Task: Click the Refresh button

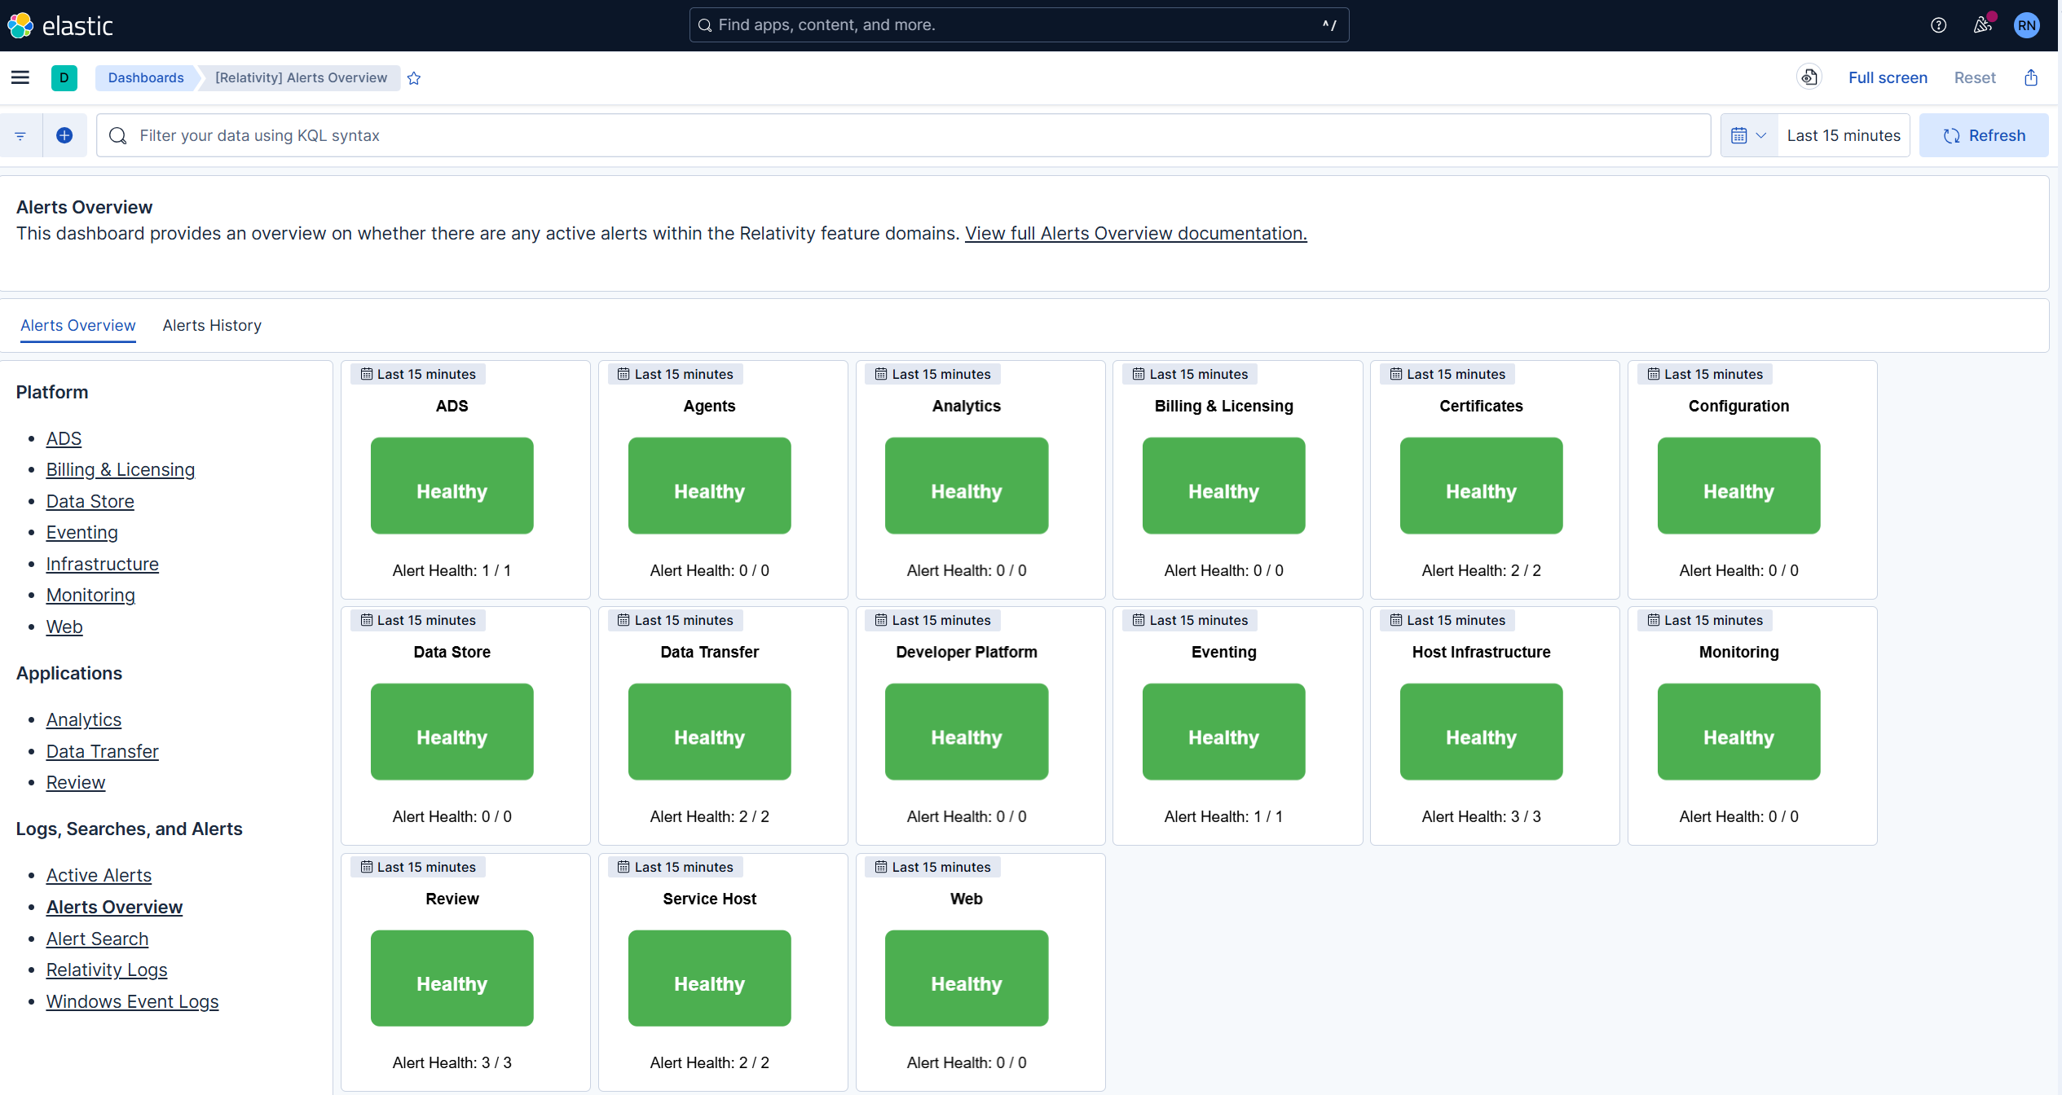Action: coord(1984,135)
